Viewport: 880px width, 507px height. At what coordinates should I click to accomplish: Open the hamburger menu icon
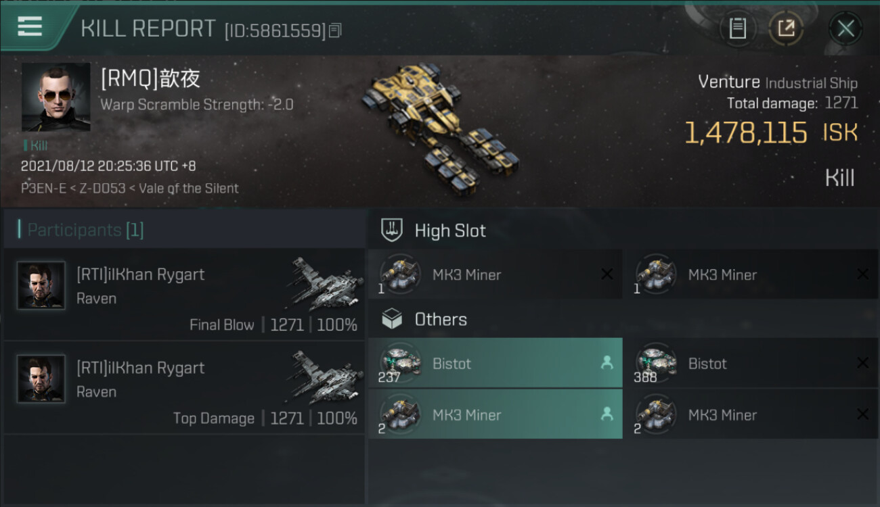pos(30,26)
